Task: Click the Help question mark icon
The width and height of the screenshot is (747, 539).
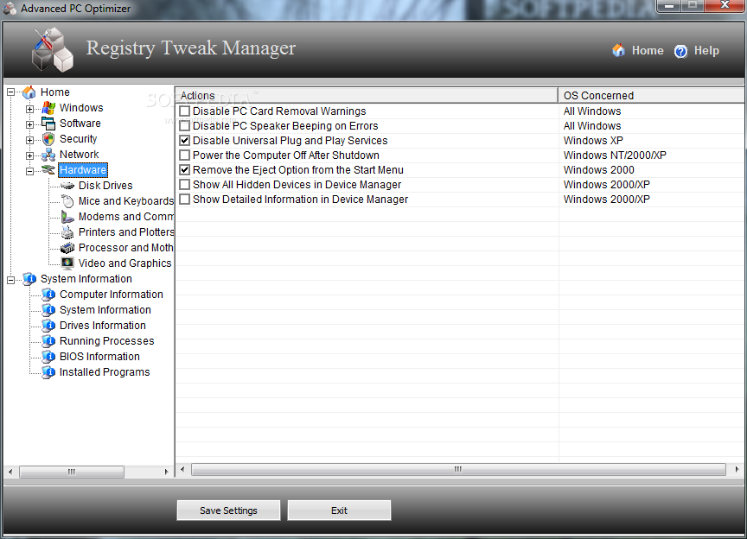Action: (680, 51)
